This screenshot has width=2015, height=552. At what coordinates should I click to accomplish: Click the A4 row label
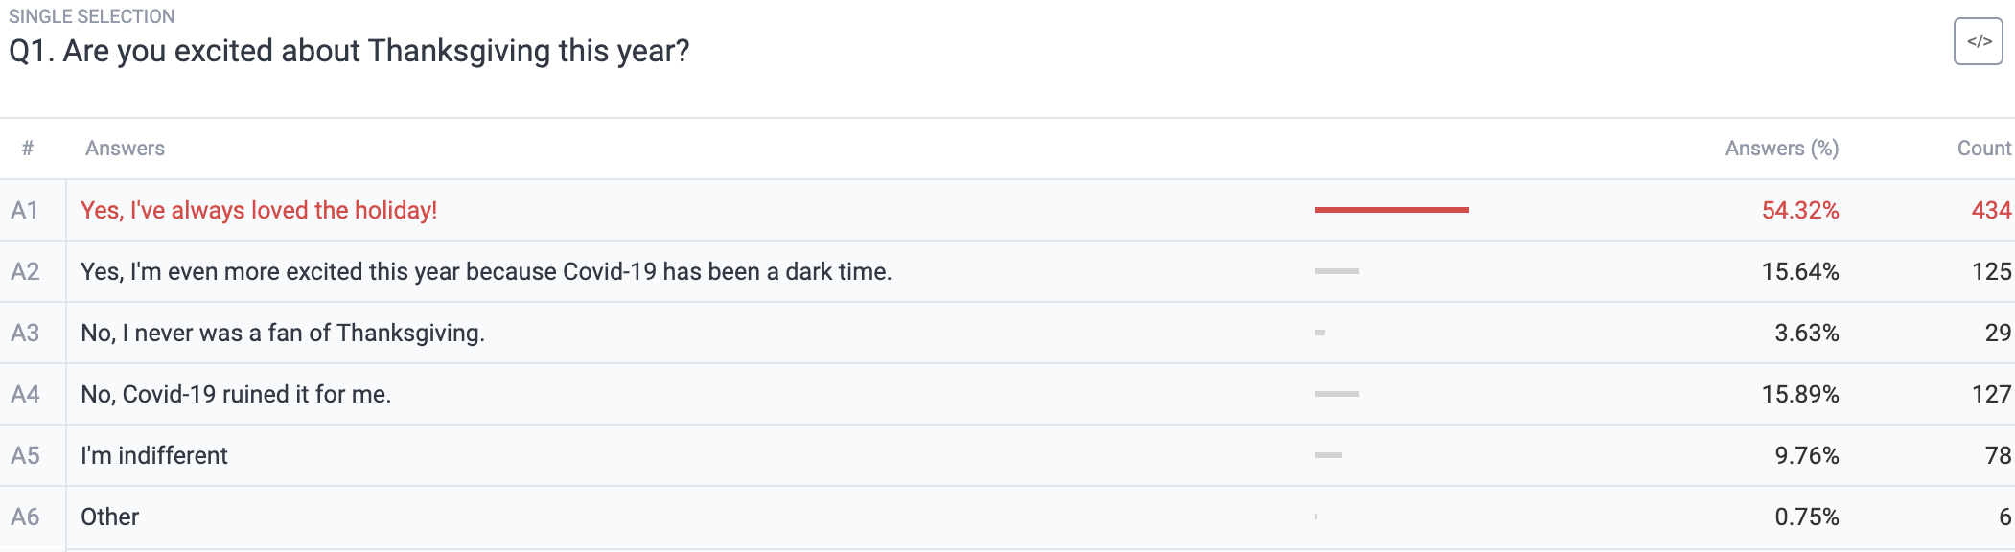[25, 394]
